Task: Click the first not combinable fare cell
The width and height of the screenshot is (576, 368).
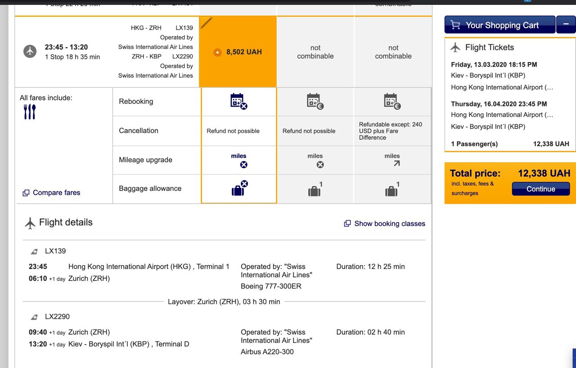Action: [315, 52]
